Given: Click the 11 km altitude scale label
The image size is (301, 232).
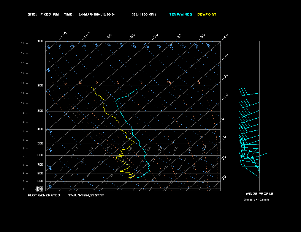Looking at the screenshot, I should tap(23, 93).
